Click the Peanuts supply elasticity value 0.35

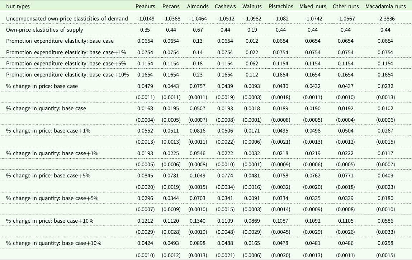click(145, 30)
